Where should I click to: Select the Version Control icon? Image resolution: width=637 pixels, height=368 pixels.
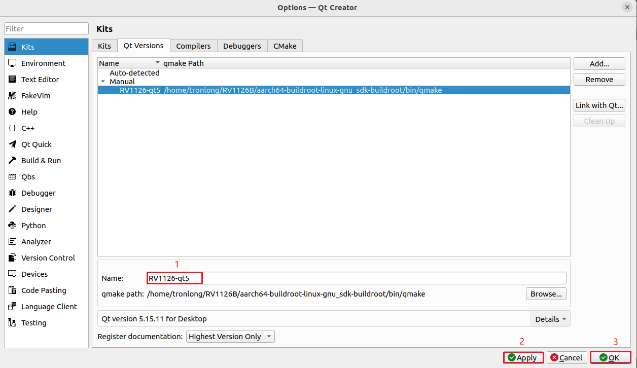[x=13, y=258]
